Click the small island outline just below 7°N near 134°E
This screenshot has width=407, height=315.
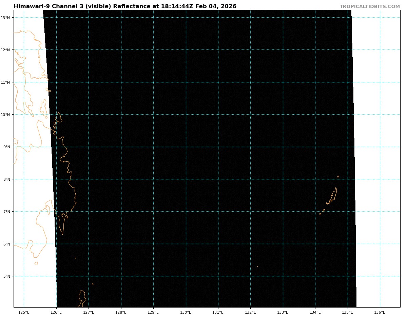320,214
